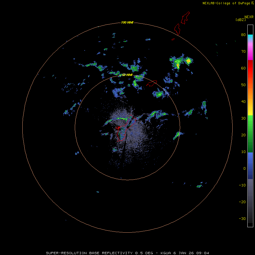
Task: Click the Super-Resolution Base Reflectivity caption
Action: [x=127, y=253]
